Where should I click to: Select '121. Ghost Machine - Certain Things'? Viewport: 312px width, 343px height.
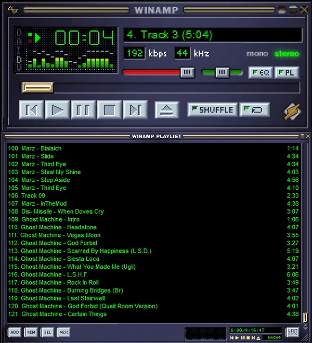click(153, 314)
